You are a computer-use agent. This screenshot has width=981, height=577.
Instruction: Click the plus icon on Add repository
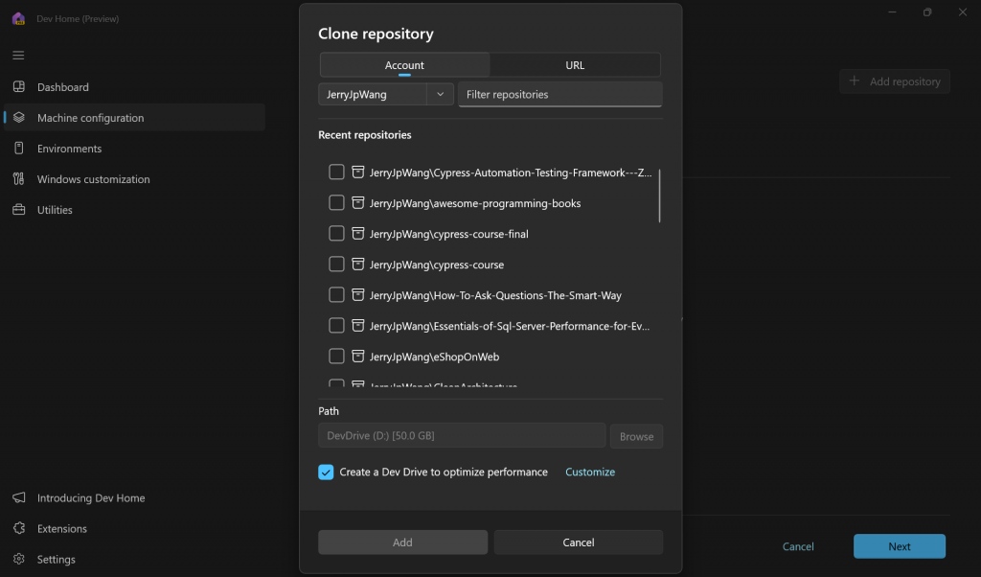coord(854,81)
